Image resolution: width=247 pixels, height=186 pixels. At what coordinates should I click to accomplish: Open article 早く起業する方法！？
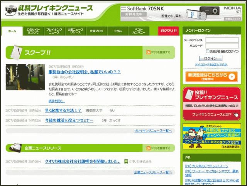coord(63,111)
